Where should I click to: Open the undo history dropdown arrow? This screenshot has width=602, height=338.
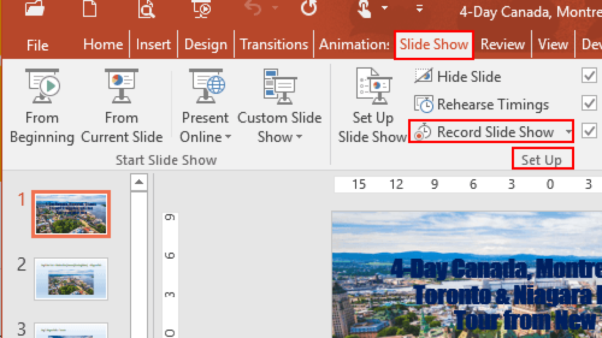(x=275, y=8)
